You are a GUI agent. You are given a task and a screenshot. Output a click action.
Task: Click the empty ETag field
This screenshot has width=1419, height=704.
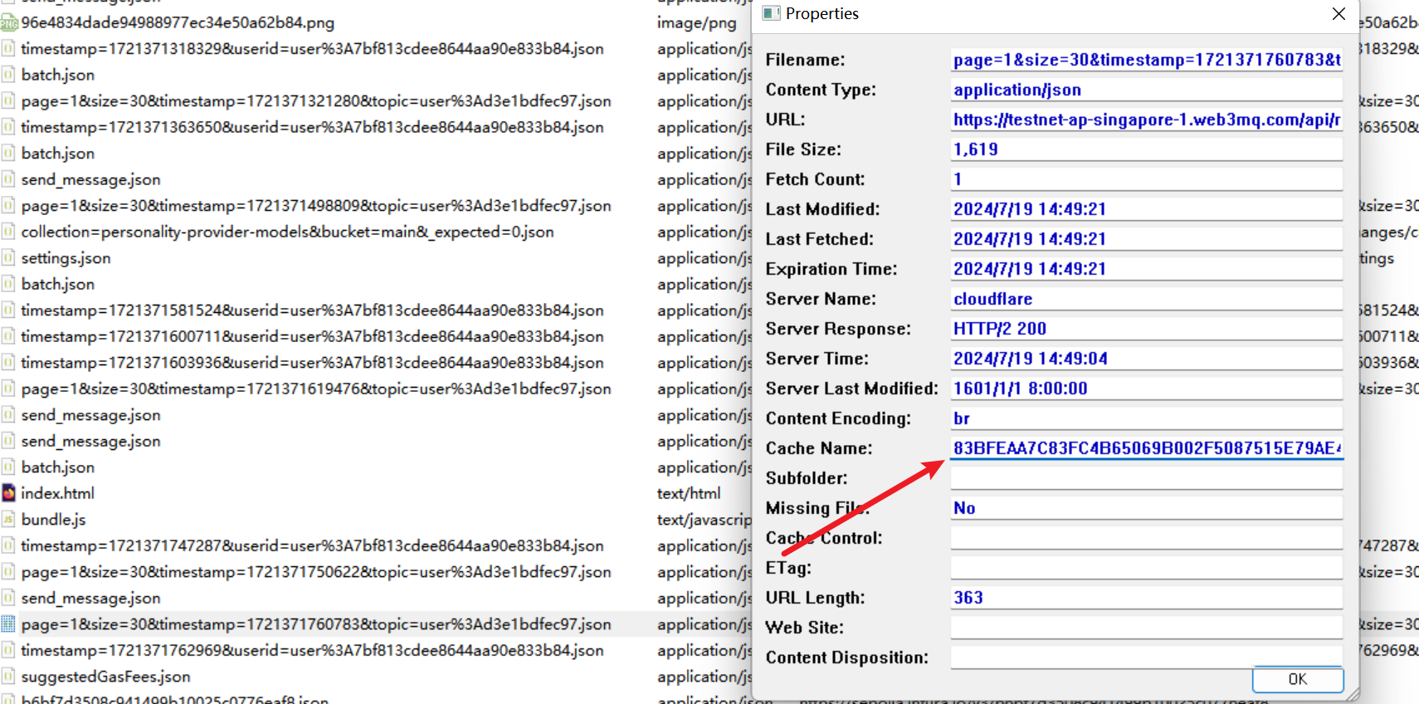1146,568
